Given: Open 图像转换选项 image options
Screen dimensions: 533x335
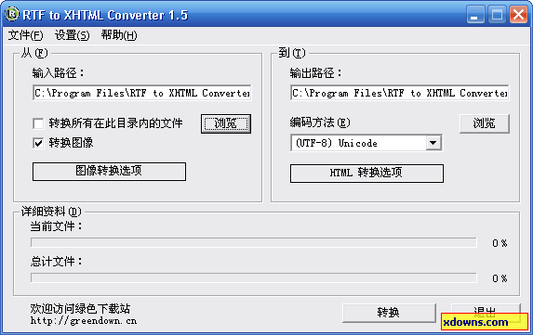Looking at the screenshot, I should pyautogui.click(x=109, y=172).
